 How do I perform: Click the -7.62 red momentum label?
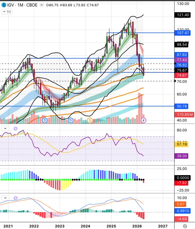182,183
